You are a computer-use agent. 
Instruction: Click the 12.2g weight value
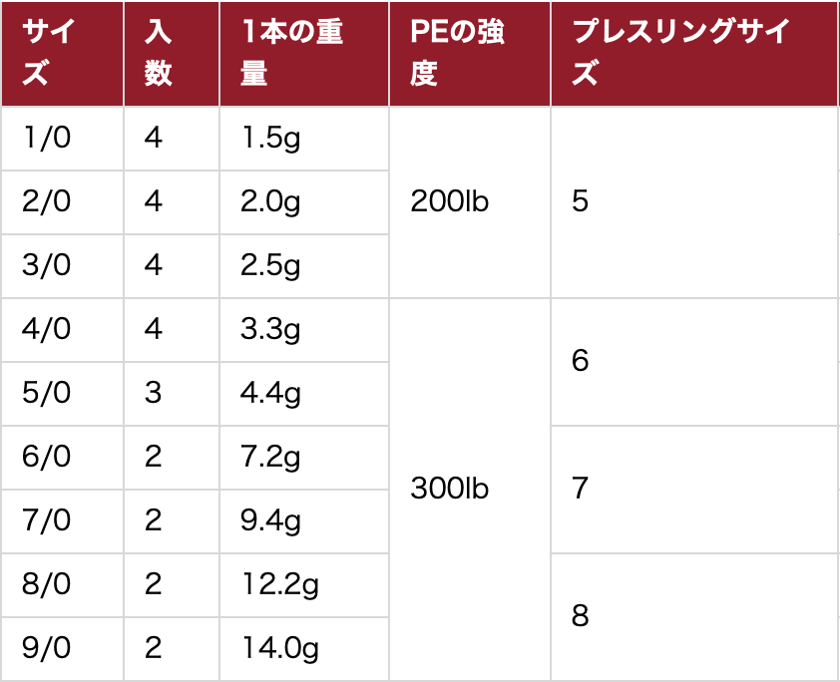279,584
